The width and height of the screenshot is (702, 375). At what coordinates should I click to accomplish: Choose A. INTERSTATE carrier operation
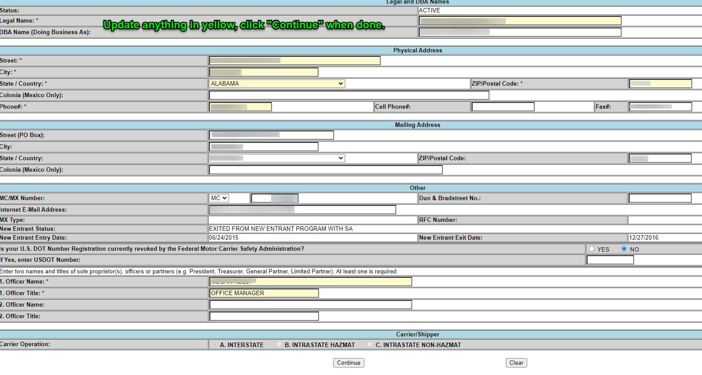(x=215, y=344)
